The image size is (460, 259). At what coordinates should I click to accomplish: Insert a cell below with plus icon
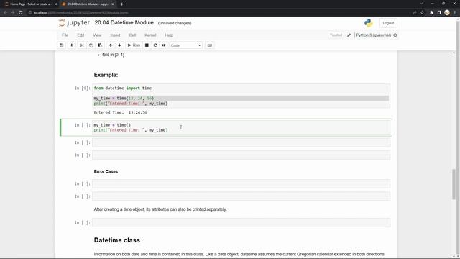click(72, 45)
